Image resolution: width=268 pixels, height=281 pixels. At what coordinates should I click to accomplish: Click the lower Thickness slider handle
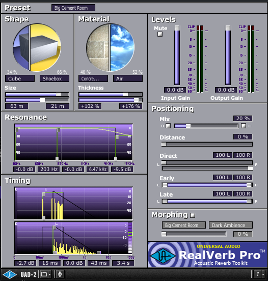136,100
